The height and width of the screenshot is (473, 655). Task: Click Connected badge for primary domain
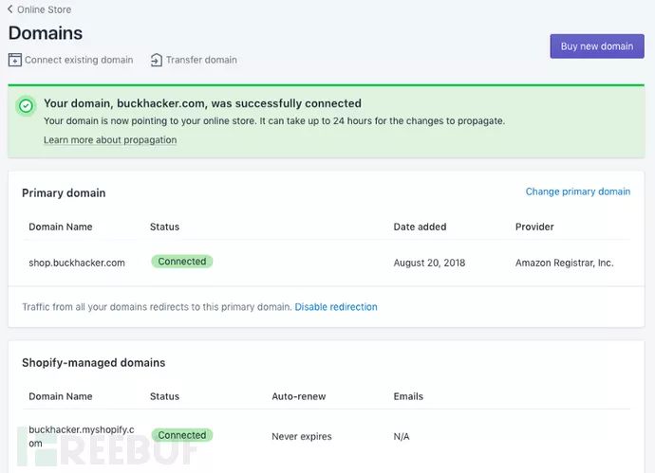pos(182,262)
